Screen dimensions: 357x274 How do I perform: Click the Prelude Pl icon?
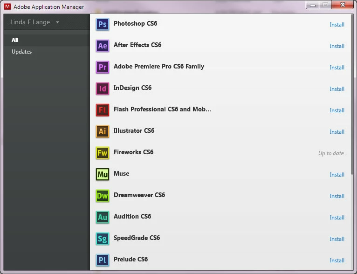(x=103, y=260)
